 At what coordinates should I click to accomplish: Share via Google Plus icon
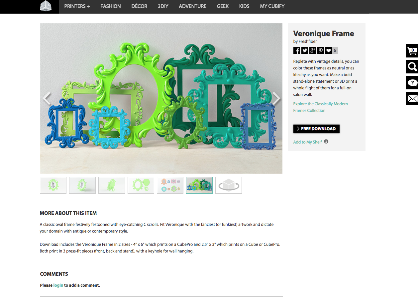click(313, 50)
